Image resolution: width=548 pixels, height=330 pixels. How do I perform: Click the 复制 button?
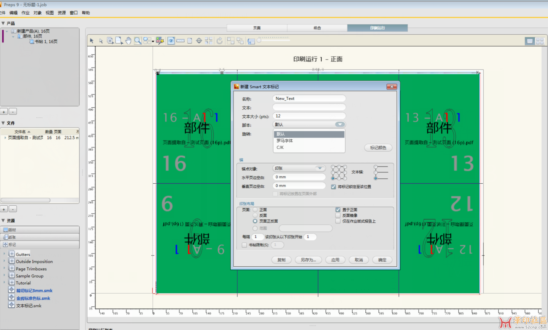tap(281, 260)
